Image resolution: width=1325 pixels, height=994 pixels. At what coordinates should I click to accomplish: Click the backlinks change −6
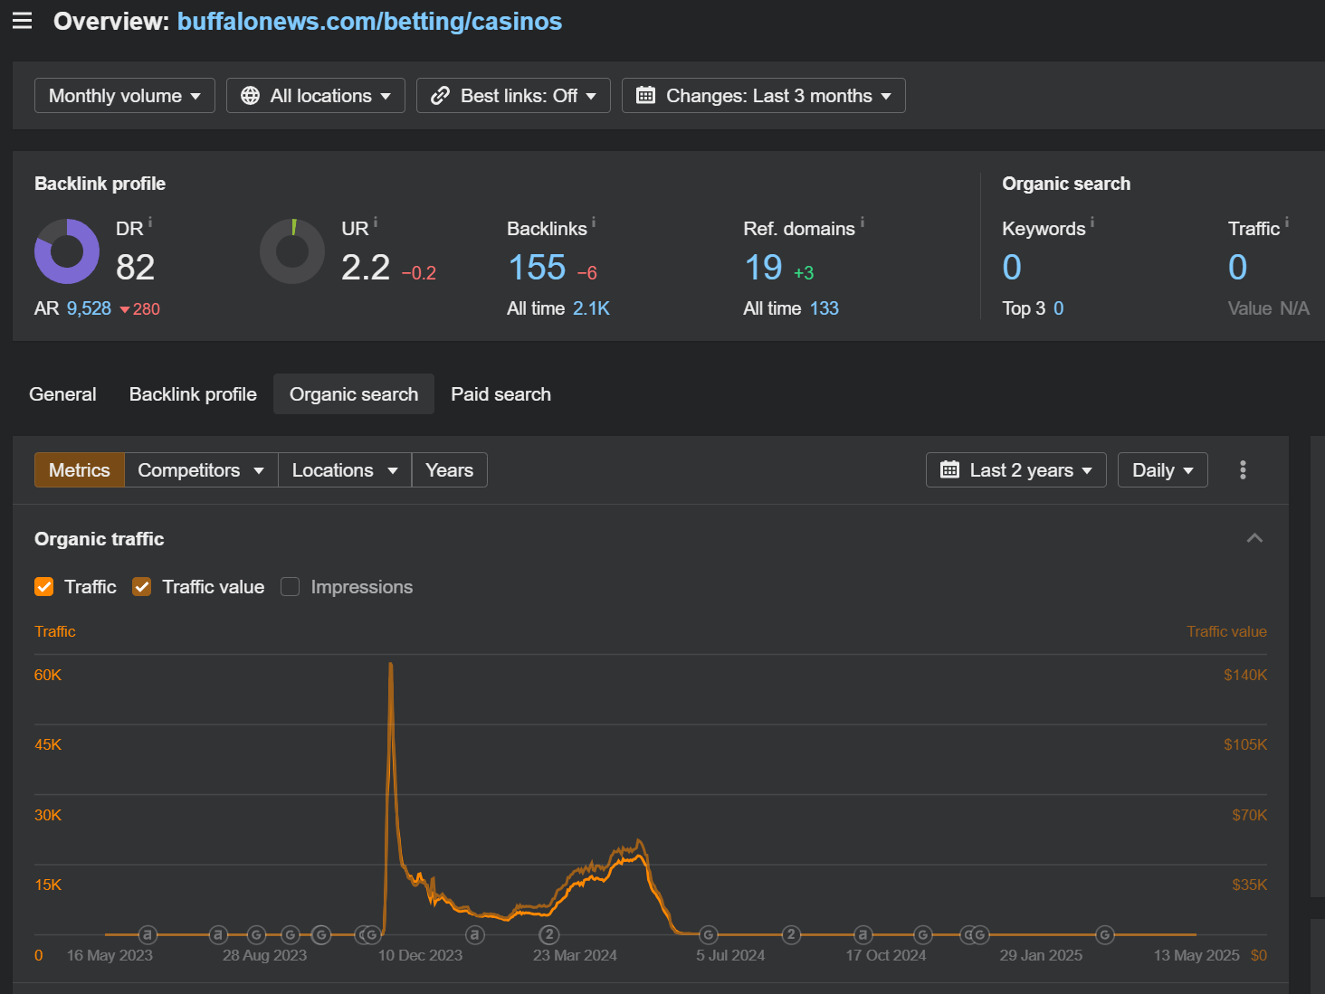point(587,273)
